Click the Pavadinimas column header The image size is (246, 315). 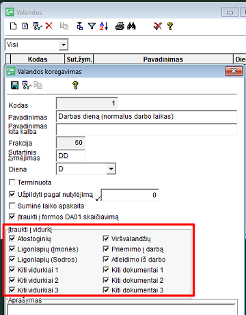[163, 59]
